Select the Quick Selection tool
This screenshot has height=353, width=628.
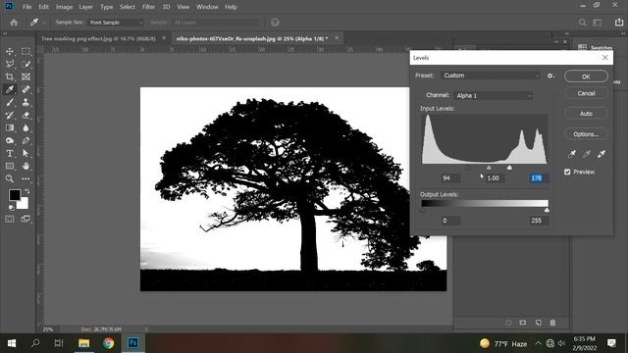pos(26,64)
